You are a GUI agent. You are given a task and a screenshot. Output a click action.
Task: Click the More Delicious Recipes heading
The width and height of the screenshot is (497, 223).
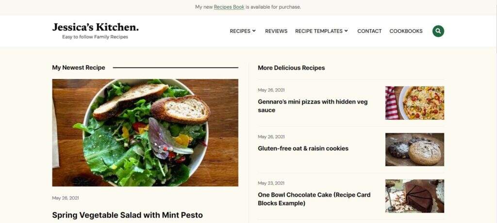291,68
